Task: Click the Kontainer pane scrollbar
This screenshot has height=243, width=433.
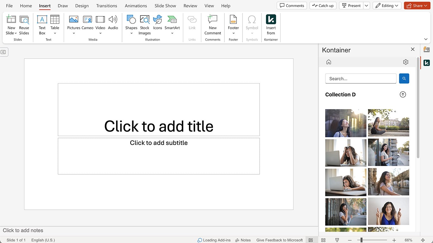Action: (x=418, y=108)
